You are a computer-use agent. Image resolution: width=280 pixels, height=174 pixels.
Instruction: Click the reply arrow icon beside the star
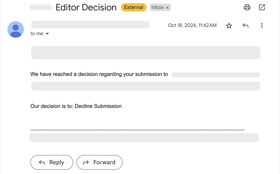click(x=245, y=26)
